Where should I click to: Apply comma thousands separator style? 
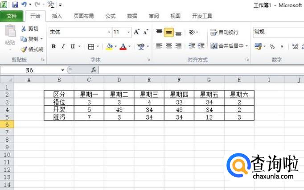click(x=282, y=46)
